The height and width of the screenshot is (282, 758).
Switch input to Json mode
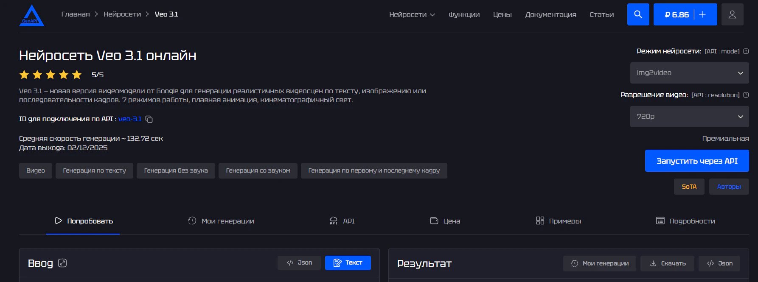click(x=299, y=263)
